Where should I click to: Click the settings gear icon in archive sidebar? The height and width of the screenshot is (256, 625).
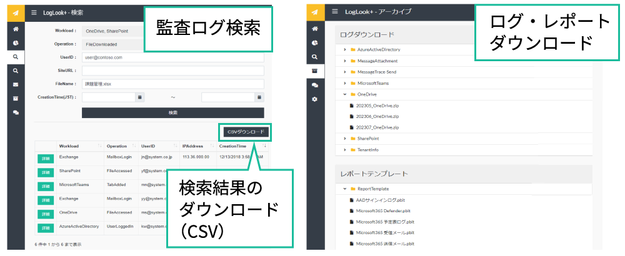(315, 99)
